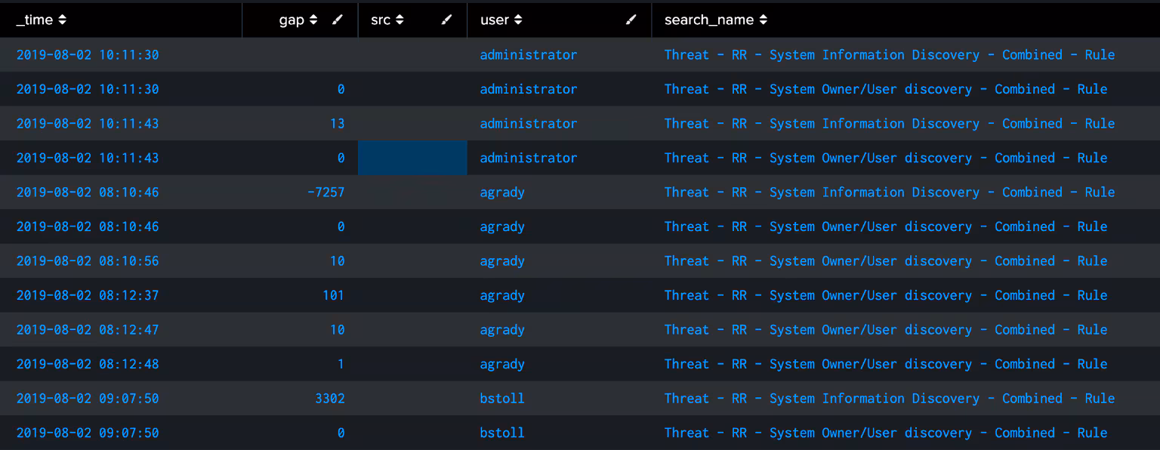Click the gap column sort arrows

[x=313, y=20]
